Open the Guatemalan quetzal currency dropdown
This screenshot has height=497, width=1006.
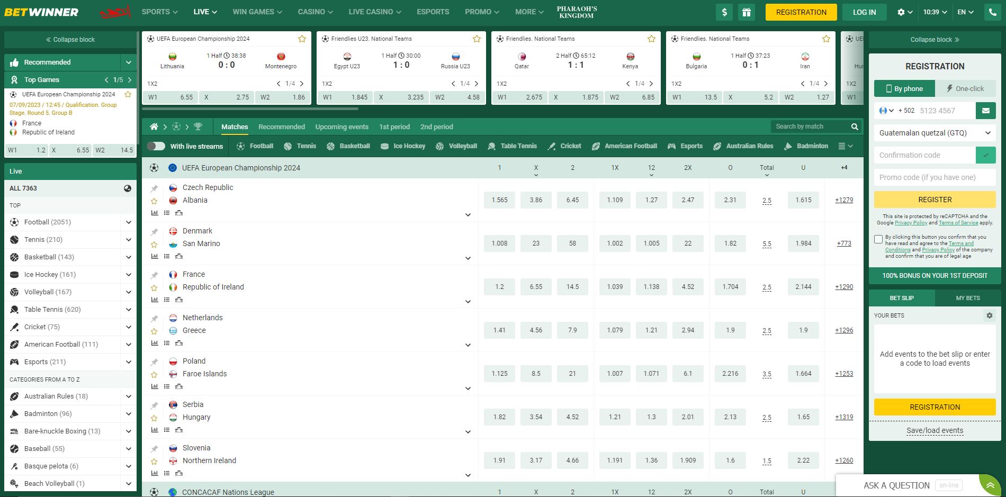pyautogui.click(x=935, y=133)
